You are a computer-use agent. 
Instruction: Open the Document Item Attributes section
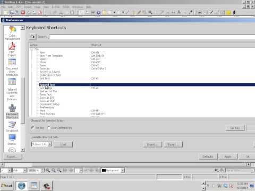click(12, 67)
